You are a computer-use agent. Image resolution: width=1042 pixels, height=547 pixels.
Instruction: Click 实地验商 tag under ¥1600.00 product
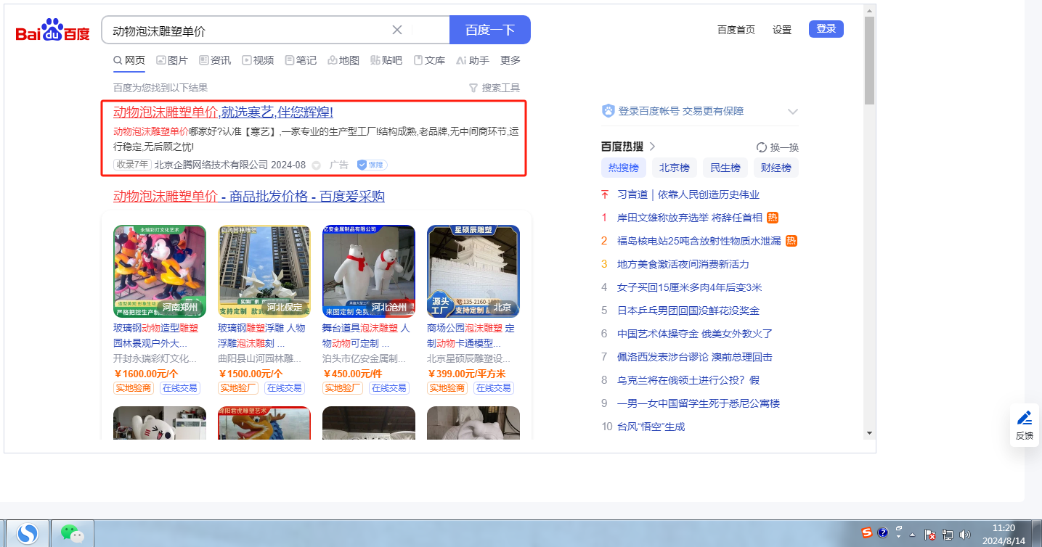(x=134, y=388)
